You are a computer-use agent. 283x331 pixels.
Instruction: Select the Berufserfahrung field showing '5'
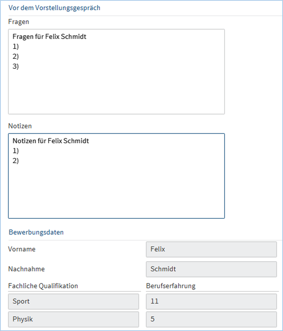tap(211, 319)
